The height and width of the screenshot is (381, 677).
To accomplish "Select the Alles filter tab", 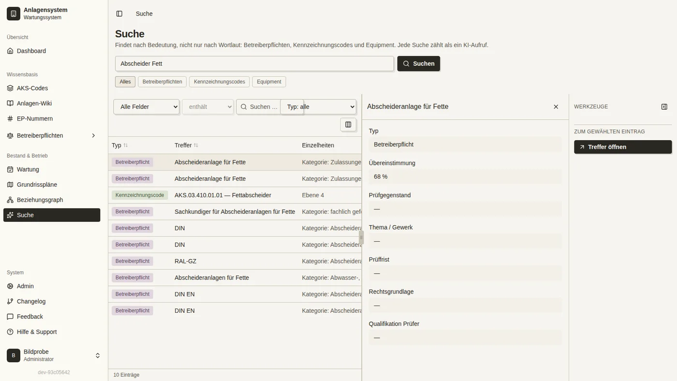I will pyautogui.click(x=125, y=82).
